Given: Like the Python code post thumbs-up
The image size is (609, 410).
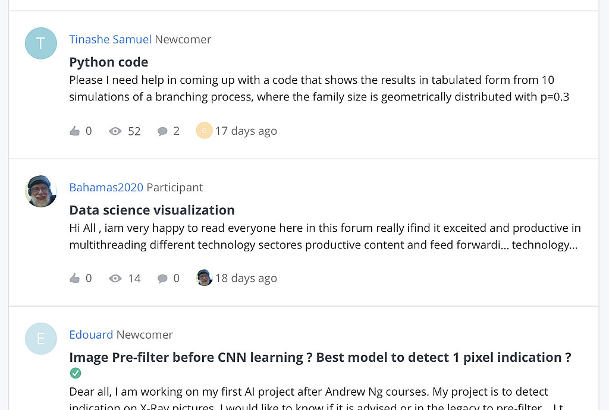Looking at the screenshot, I should point(74,131).
